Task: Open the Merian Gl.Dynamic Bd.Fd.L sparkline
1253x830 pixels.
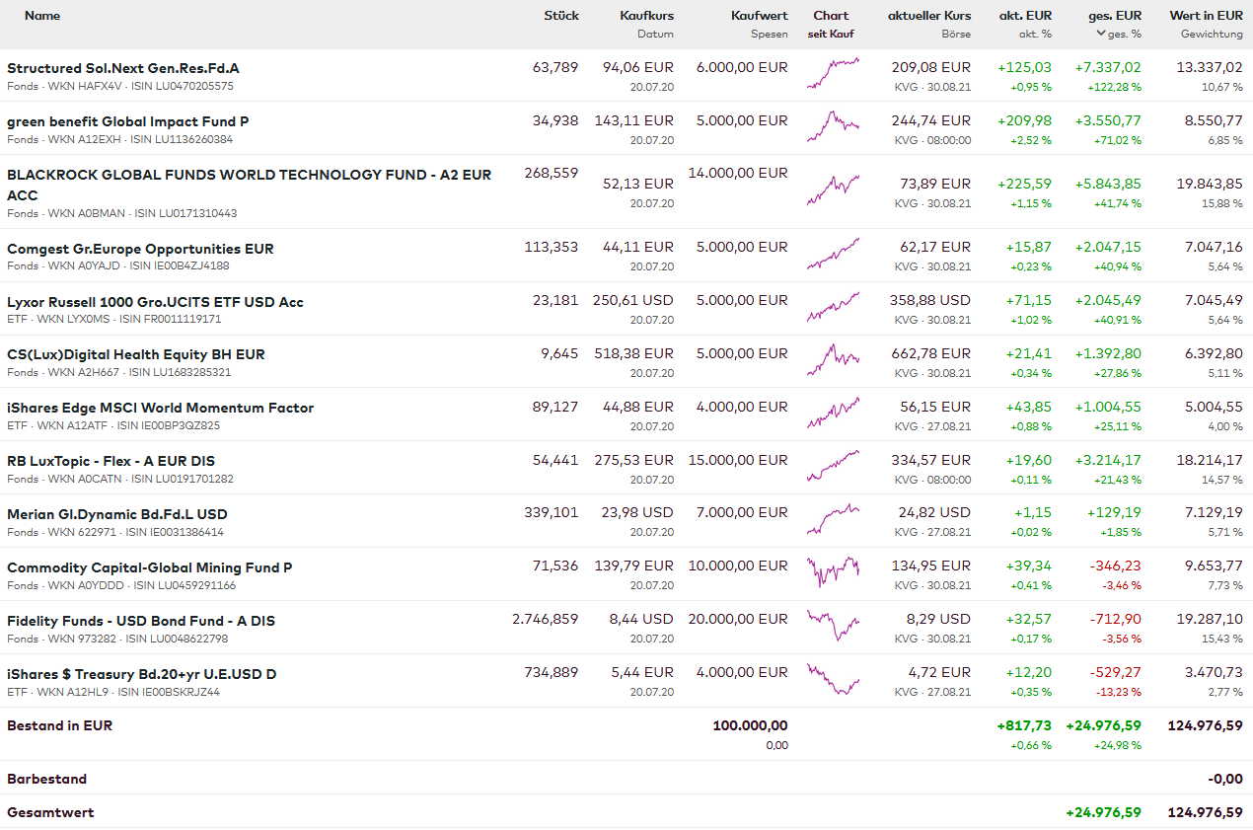Action: point(832,520)
